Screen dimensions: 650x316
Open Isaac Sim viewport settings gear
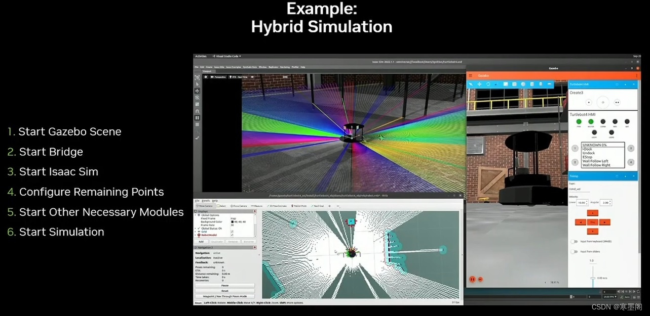pos(206,77)
